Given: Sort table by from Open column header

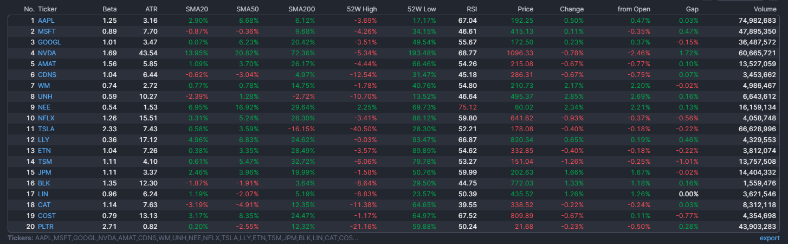Looking at the screenshot, I should [x=634, y=9].
